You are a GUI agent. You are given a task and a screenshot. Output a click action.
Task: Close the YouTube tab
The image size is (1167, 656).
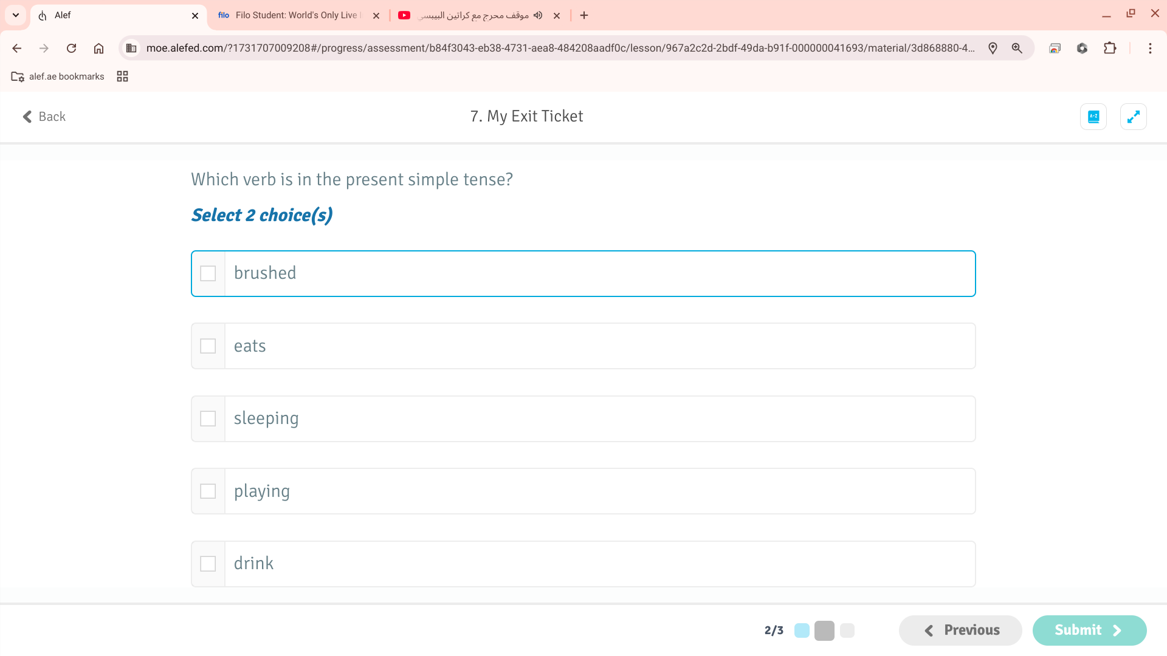(557, 16)
